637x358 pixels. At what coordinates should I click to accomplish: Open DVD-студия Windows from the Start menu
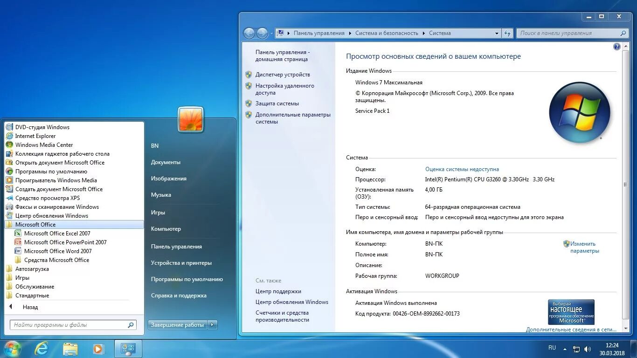(x=42, y=127)
